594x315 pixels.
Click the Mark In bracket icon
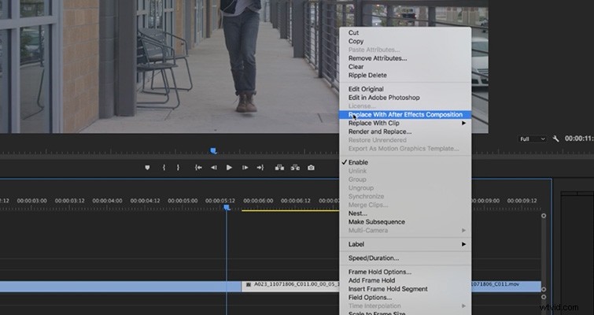164,168
